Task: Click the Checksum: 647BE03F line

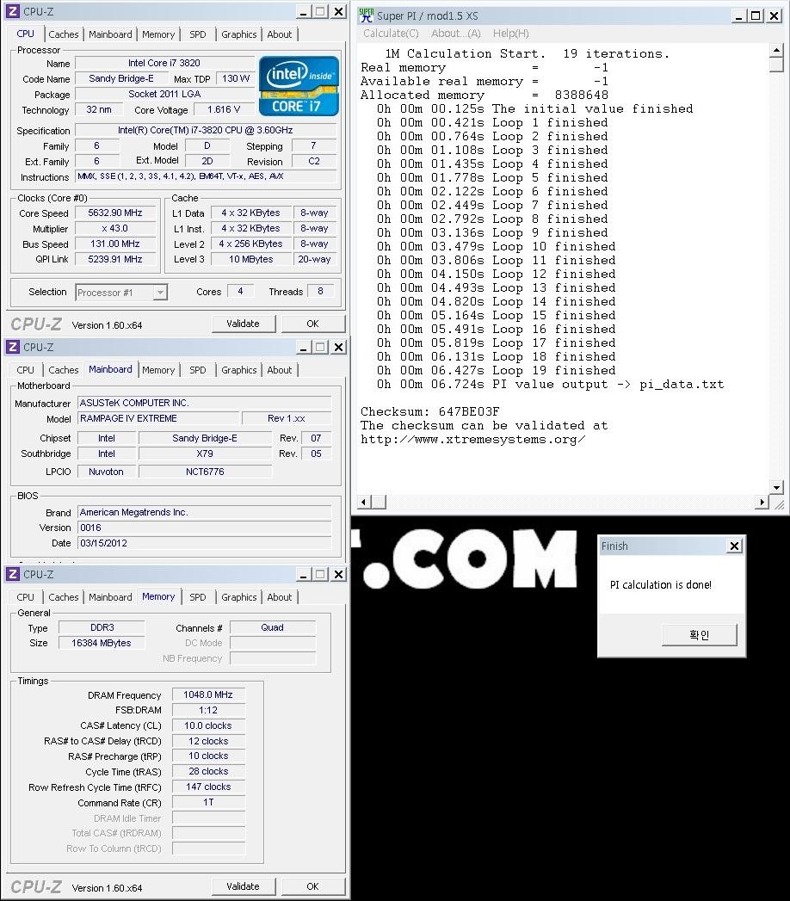Action: [429, 411]
